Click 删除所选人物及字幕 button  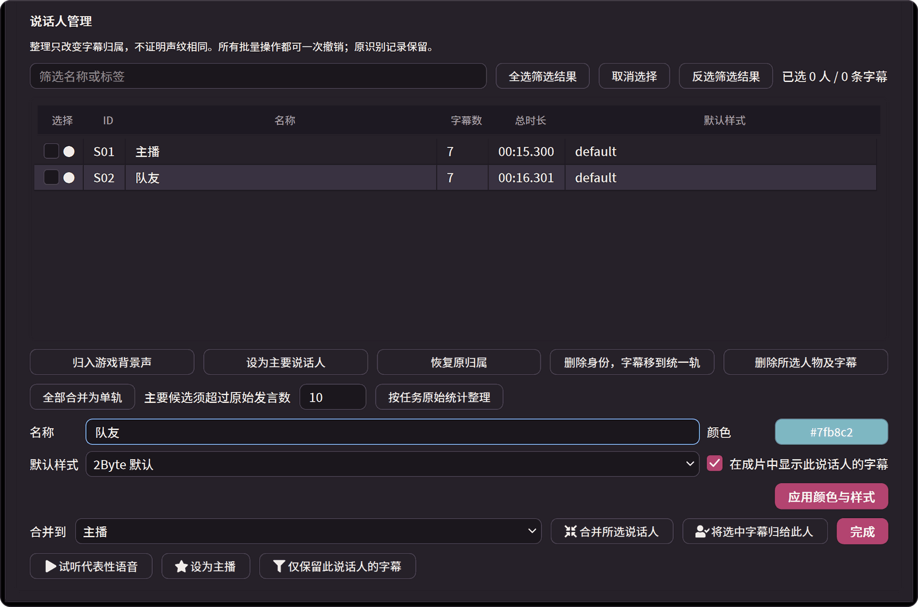point(806,362)
